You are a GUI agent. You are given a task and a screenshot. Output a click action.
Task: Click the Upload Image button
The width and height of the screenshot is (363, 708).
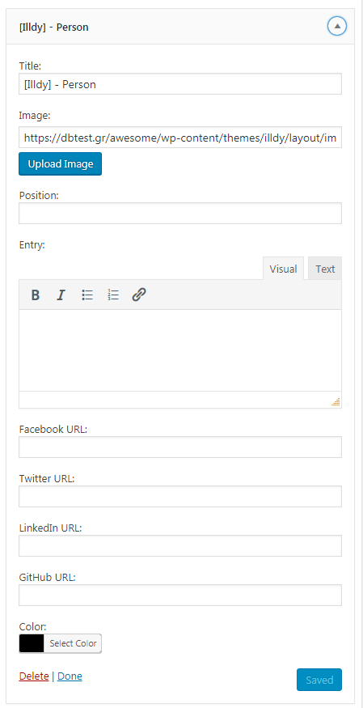tap(61, 164)
